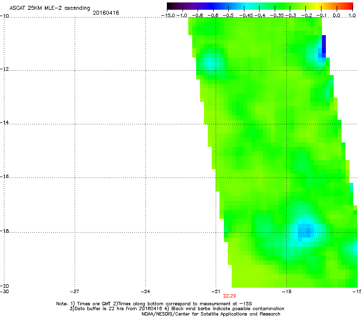This screenshot has width=361, height=317.
Task: Select the date label '20160416' under the title
Action: point(106,13)
